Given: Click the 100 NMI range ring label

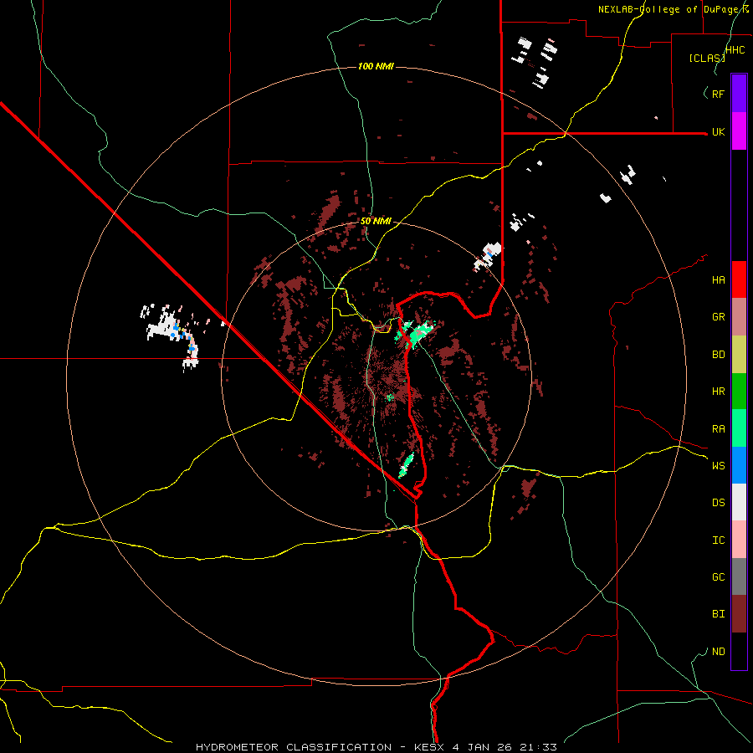Looking at the screenshot, I should coord(376,66).
